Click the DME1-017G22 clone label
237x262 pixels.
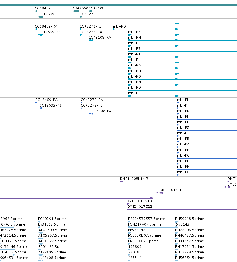[140, 207]
